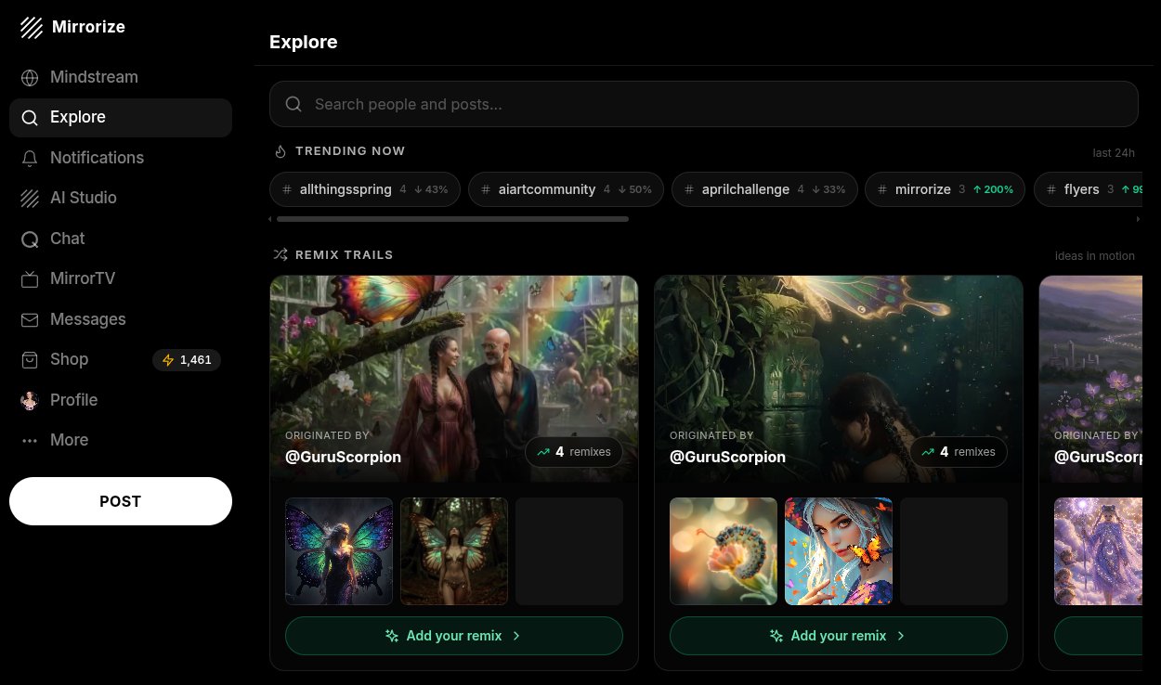View your Profile page
1161x685 pixels.
click(x=121, y=400)
